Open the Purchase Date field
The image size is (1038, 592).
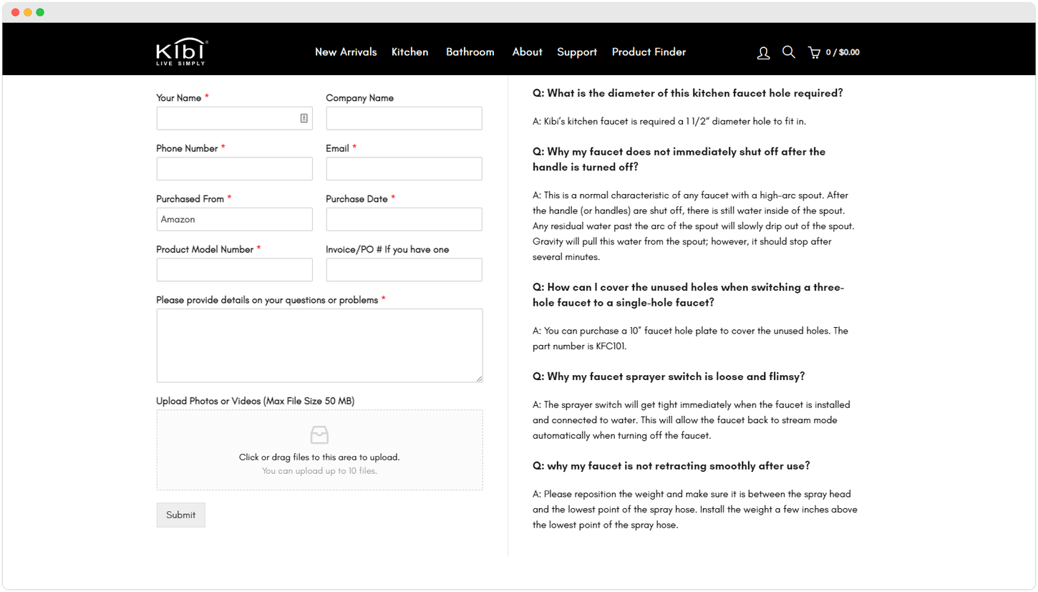[x=404, y=219]
